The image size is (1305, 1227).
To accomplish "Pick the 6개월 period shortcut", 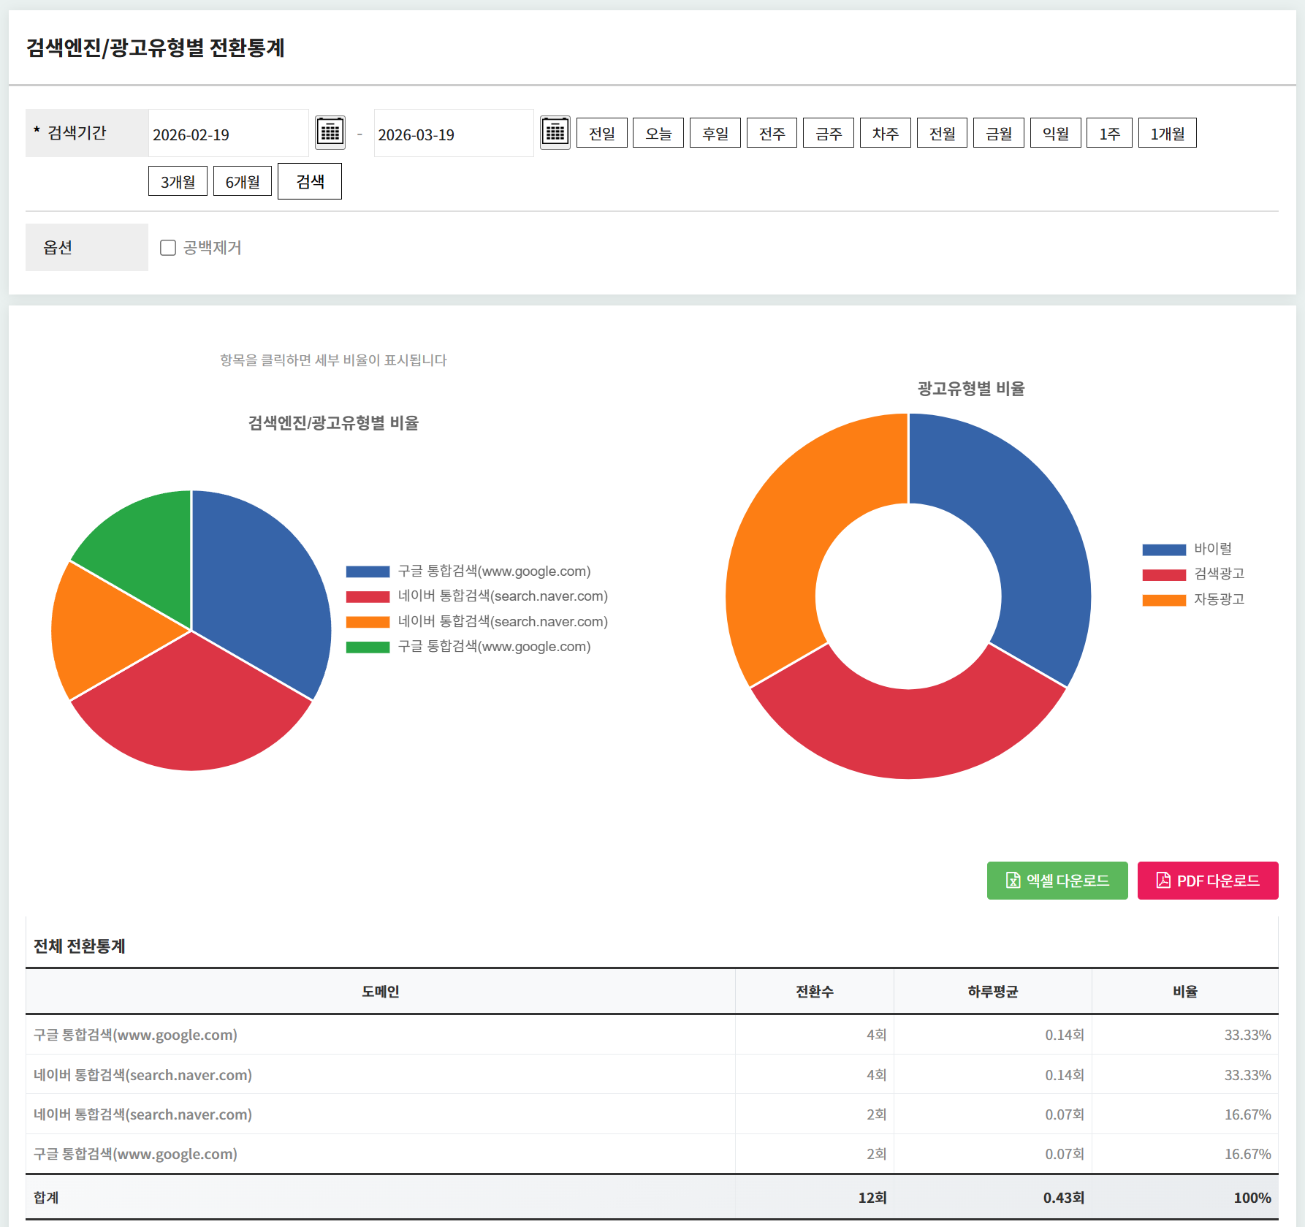I will pos(242,181).
